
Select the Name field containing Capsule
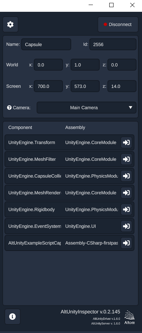pos(46,44)
